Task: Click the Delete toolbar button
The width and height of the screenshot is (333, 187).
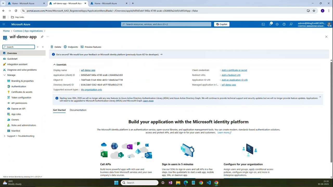Action: click(56, 47)
